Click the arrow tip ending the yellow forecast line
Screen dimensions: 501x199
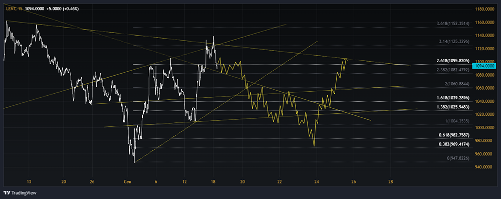pyautogui.click(x=346, y=59)
